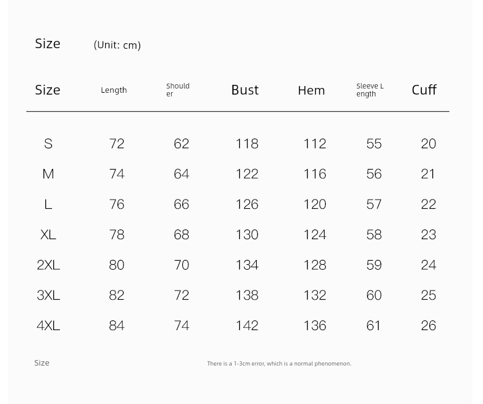Click bust value 118 for size S

[247, 143]
